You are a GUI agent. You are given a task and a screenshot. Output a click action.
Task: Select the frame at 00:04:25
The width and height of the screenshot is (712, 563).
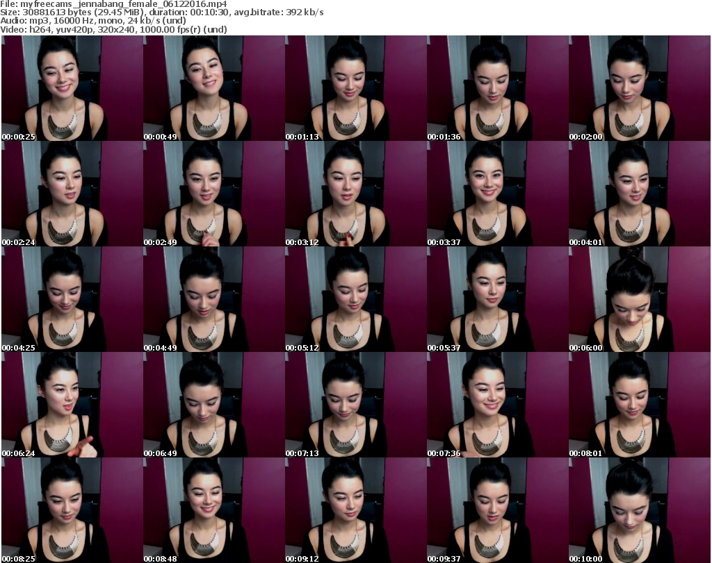coord(72,299)
